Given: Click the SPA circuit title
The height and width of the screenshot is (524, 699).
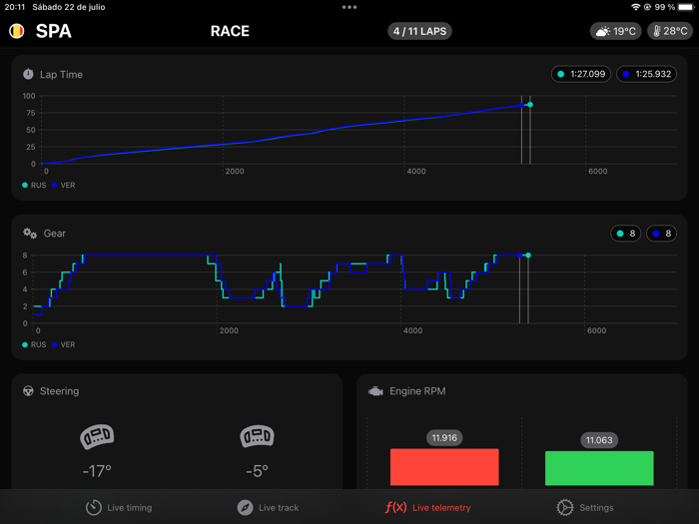Looking at the screenshot, I should pos(54,31).
